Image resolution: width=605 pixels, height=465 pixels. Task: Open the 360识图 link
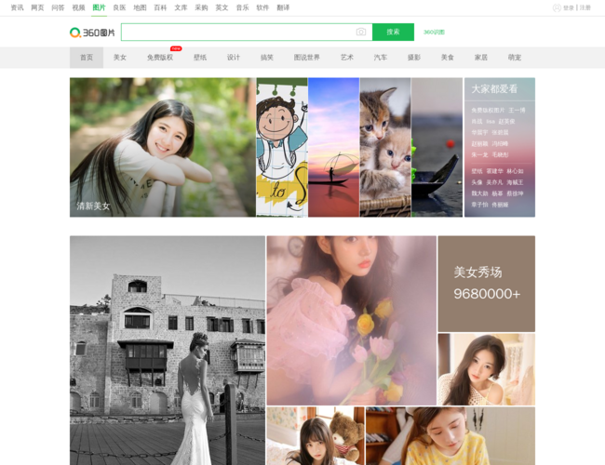[x=434, y=32]
